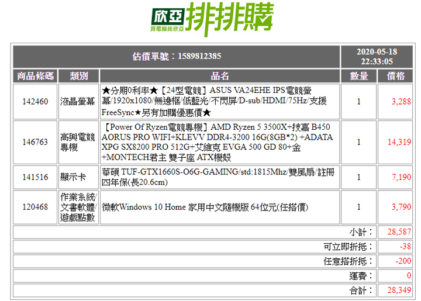The image size is (421, 301).
Task: Click quantity 1 in the Windows 10 row
Action: [358, 207]
